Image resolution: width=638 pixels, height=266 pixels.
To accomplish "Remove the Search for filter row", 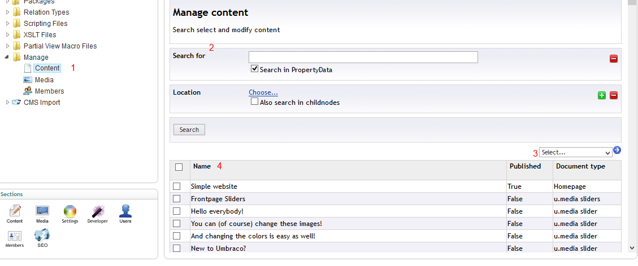I will [x=614, y=59].
